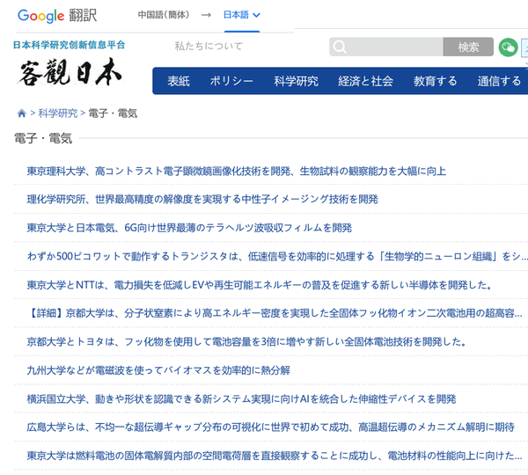The width and height of the screenshot is (528, 475).
Task: Click 科学研究 breadcrumb link
Action: 57,113
